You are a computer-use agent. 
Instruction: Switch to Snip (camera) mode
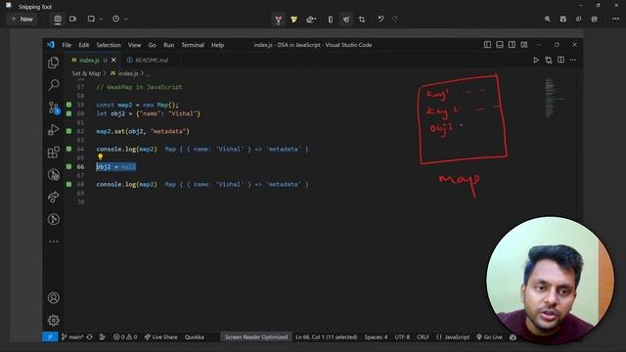58,19
